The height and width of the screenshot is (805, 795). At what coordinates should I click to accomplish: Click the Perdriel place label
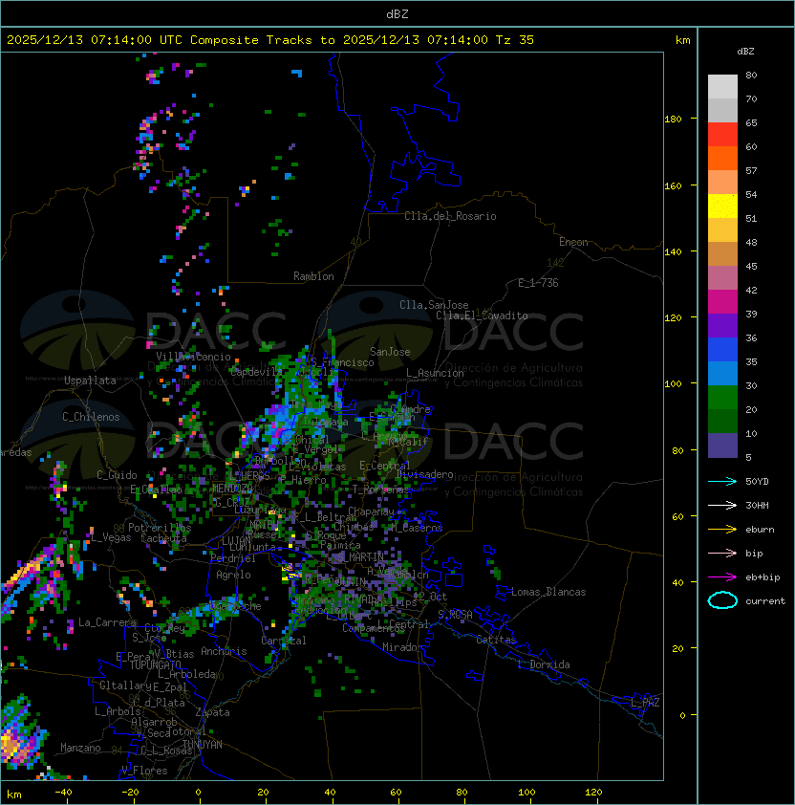233,558
